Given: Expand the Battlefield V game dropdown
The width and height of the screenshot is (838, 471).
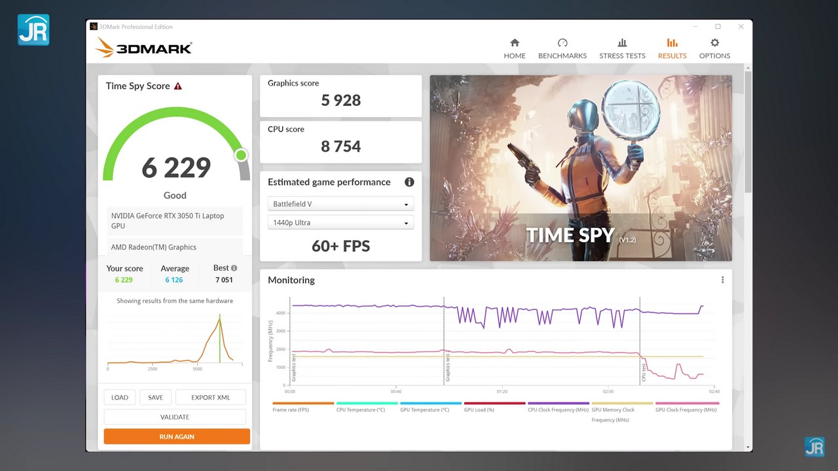Looking at the screenshot, I should [x=340, y=205].
